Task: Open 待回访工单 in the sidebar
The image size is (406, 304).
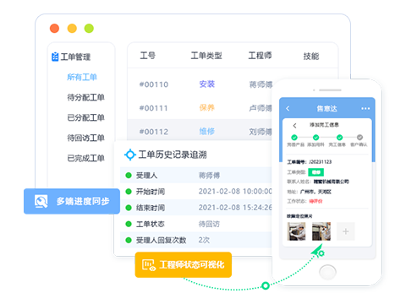Action: (85, 138)
